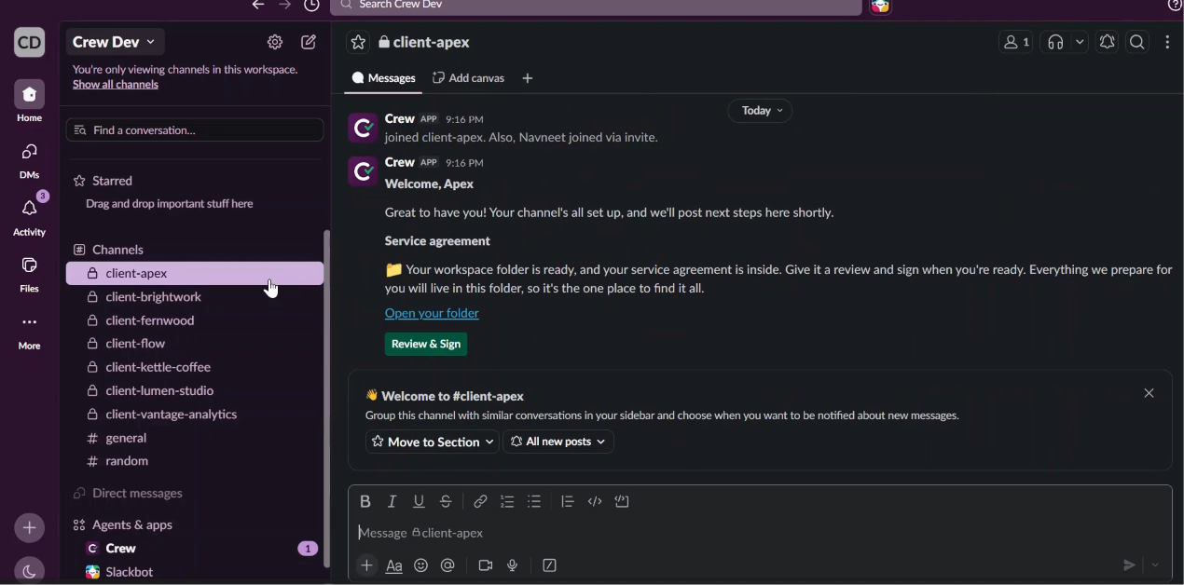Record a video clip

486,565
